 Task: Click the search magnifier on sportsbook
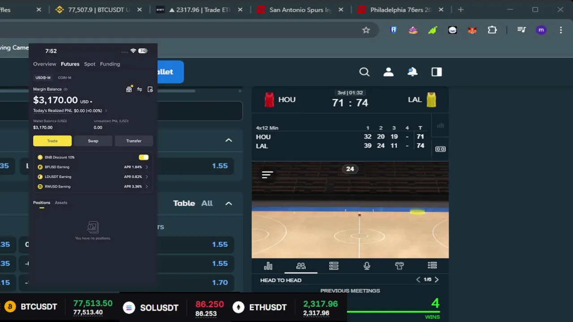point(364,72)
